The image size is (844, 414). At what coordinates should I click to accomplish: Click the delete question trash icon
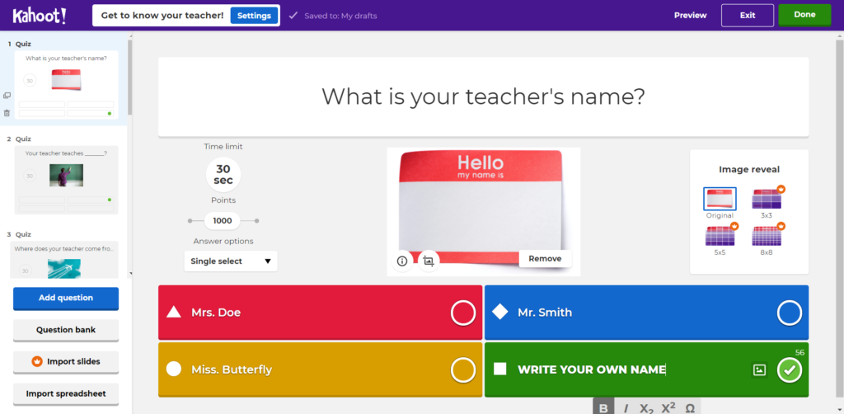[x=7, y=113]
